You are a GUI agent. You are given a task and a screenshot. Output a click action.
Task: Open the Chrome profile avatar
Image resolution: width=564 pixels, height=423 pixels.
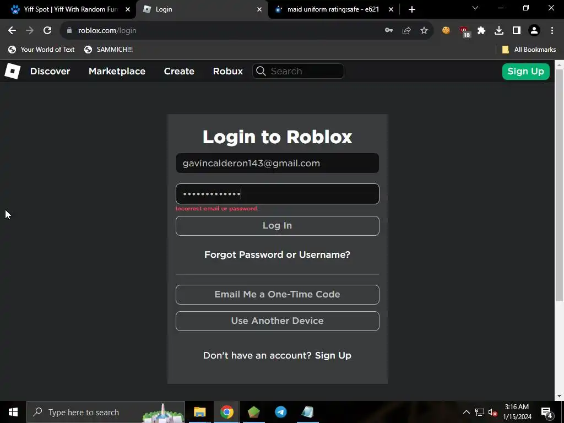[x=534, y=31]
